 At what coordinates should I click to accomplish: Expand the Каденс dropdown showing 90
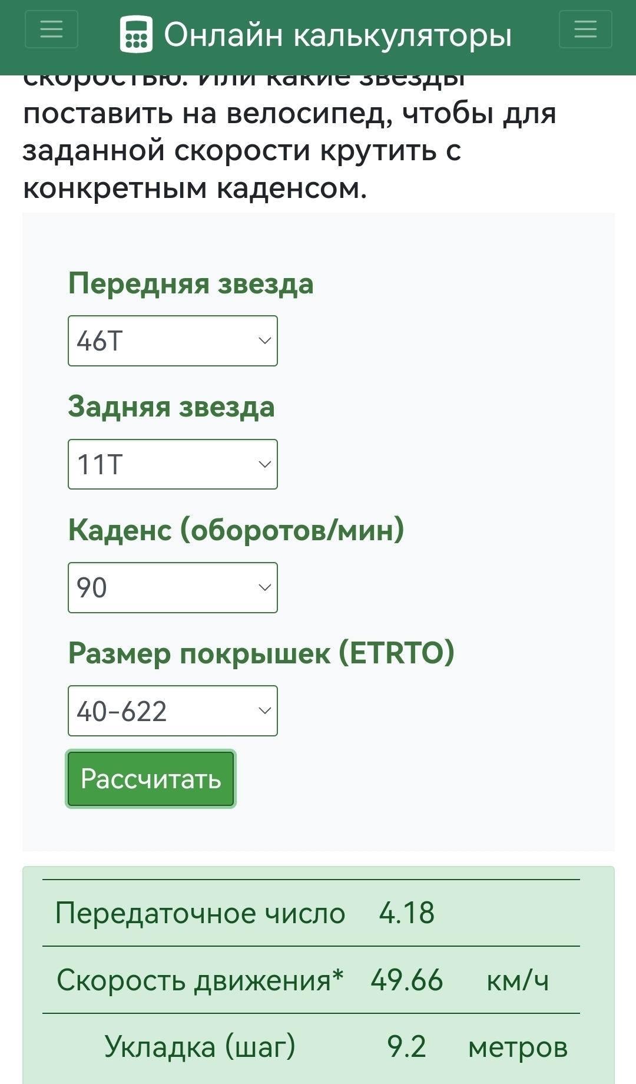173,588
